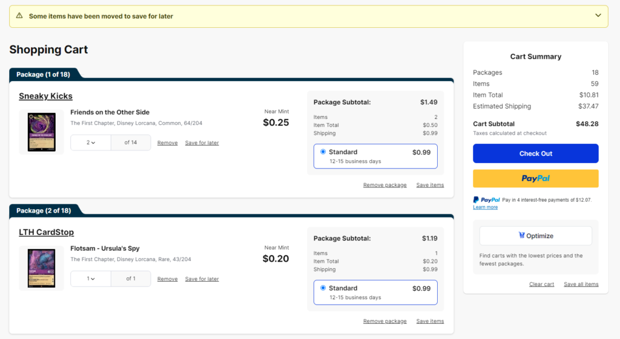The height and width of the screenshot is (339, 620).
Task: Click the Package (1 of 18) tab header
Action: click(x=43, y=74)
